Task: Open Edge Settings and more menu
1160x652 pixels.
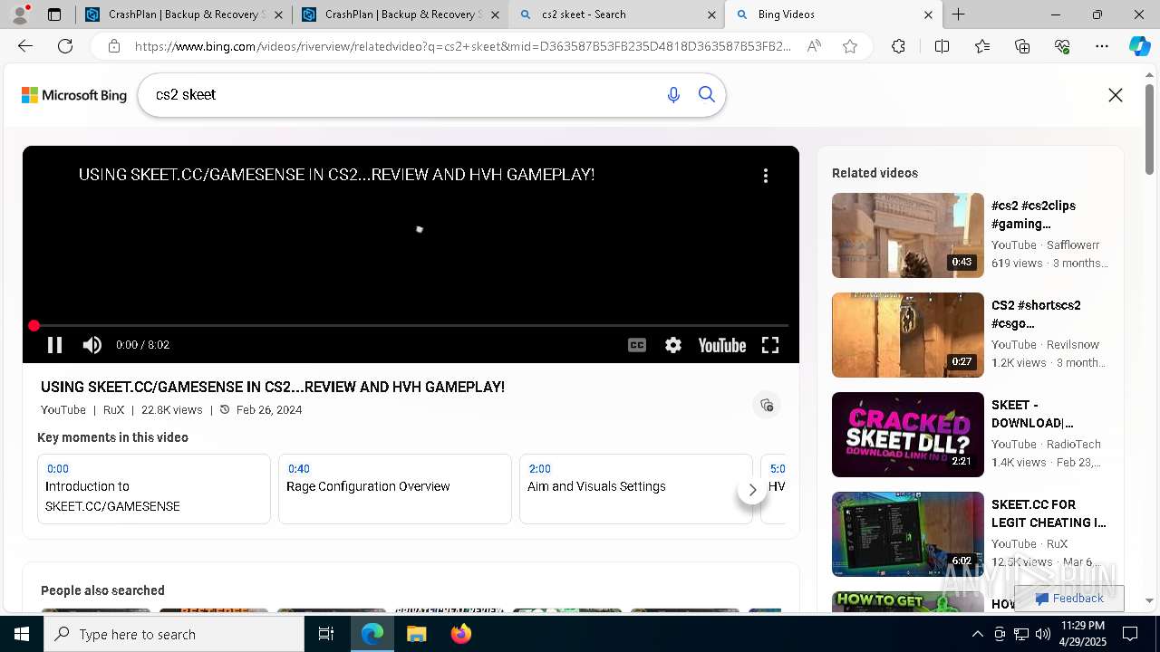Action: [x=1102, y=46]
